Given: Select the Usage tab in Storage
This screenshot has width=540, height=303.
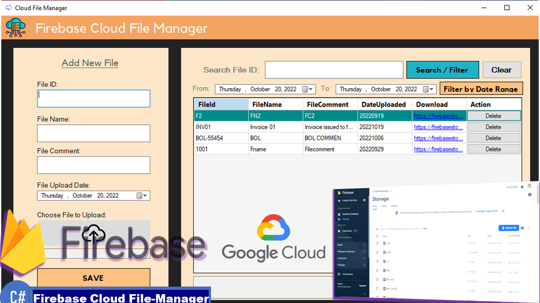Looking at the screenshot, I should 394,206.
